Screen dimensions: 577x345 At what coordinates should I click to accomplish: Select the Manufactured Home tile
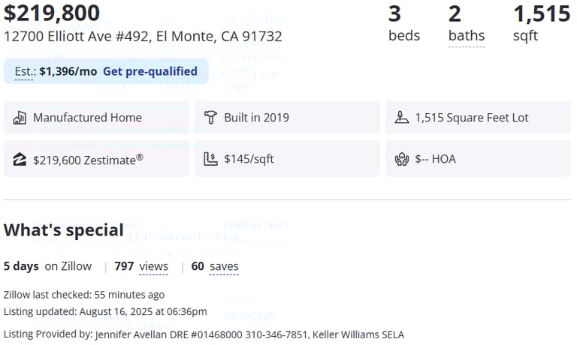(x=96, y=118)
